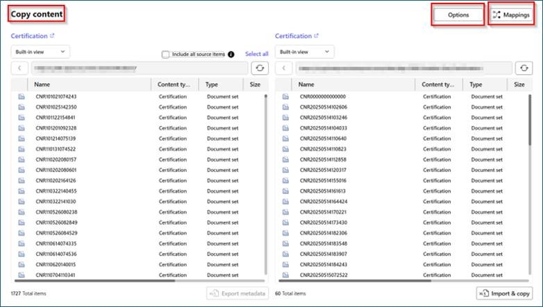Screen dimensions: 543x307
Task: Click document set icon for CNR20250514102606
Action: point(285,107)
